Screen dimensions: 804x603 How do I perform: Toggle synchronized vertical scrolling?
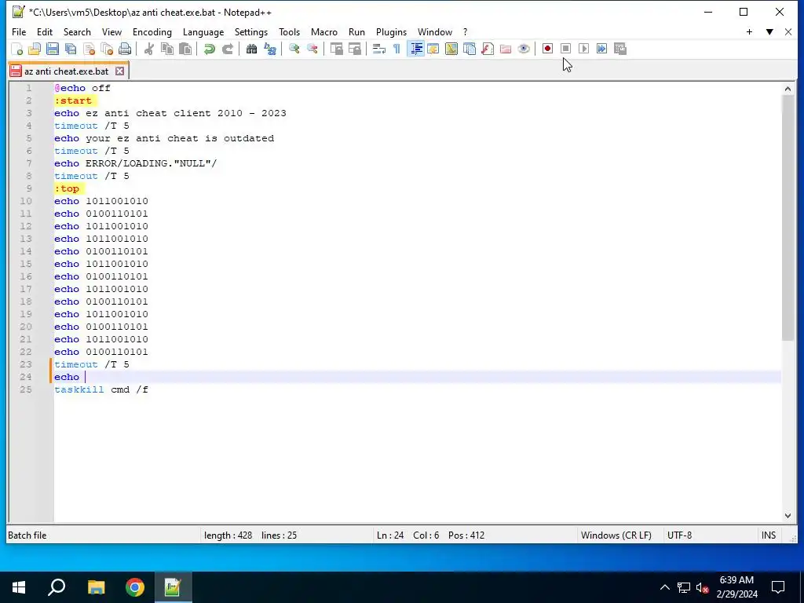(336, 49)
